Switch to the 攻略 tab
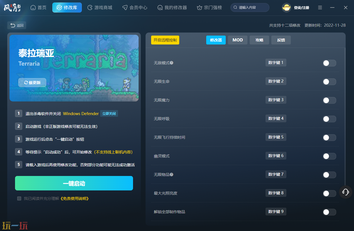The height and width of the screenshot is (231, 354). pyautogui.click(x=259, y=40)
